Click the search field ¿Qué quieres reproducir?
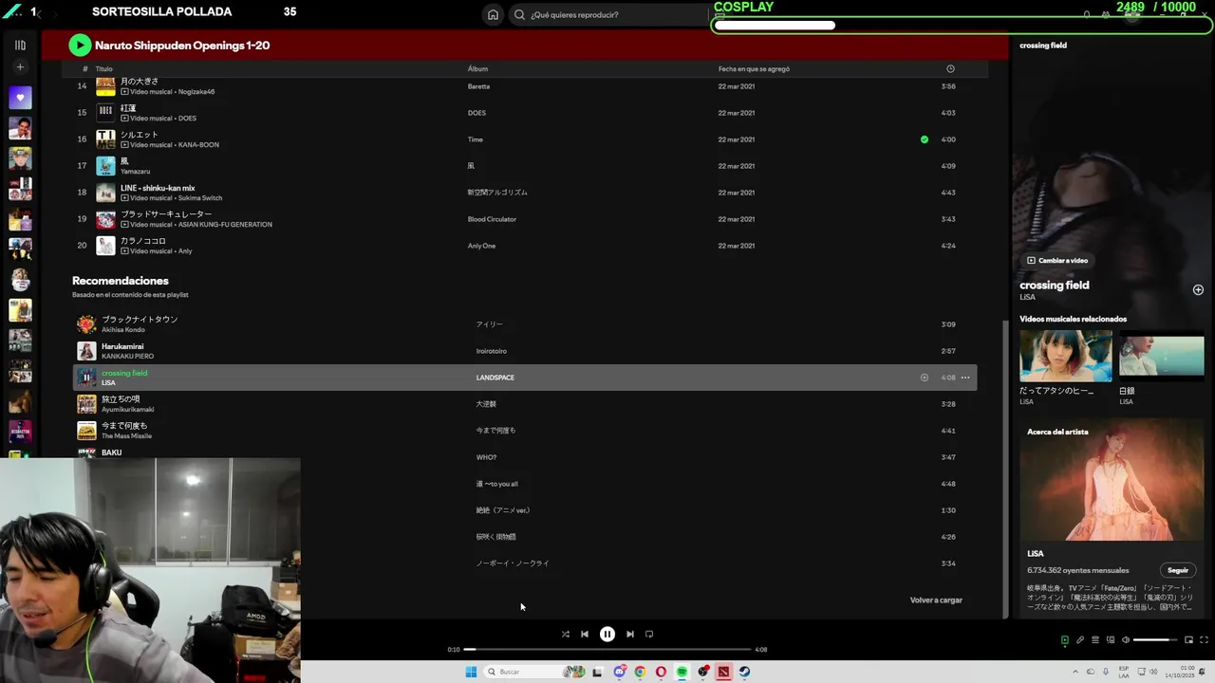 point(607,14)
